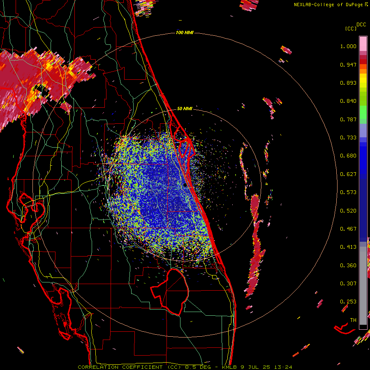Viewport: 370px width, 370px height.
Task: Click inside the Lake Okeechobee outline
Action: pos(172,291)
